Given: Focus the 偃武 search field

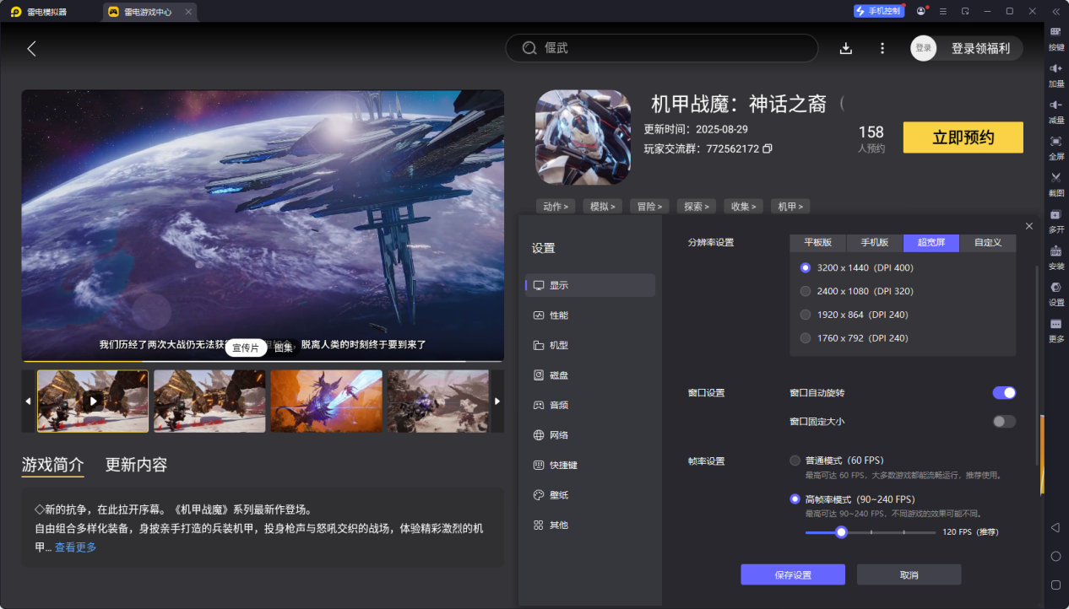Looking at the screenshot, I should click(662, 48).
